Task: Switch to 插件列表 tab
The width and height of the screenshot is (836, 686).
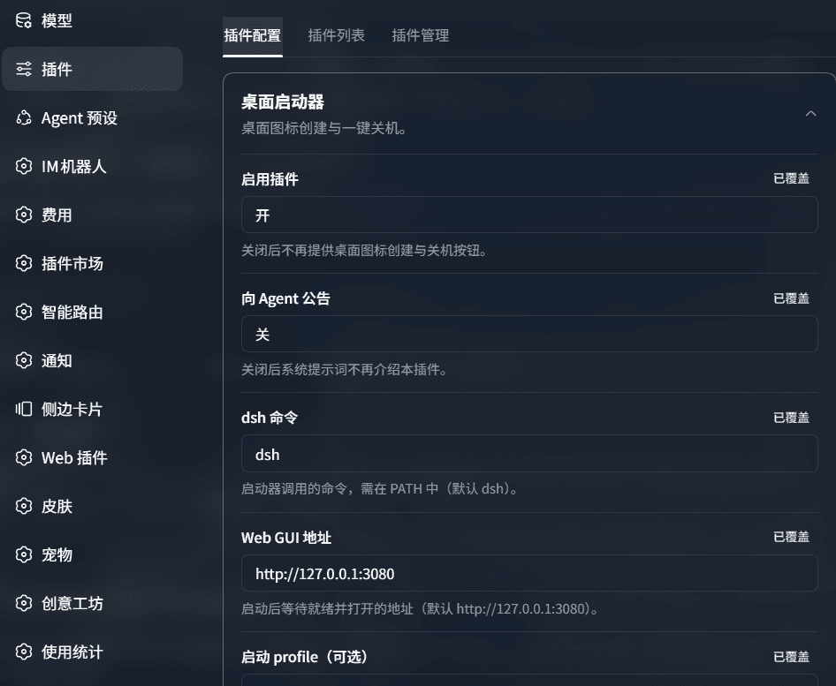Action: (x=337, y=35)
